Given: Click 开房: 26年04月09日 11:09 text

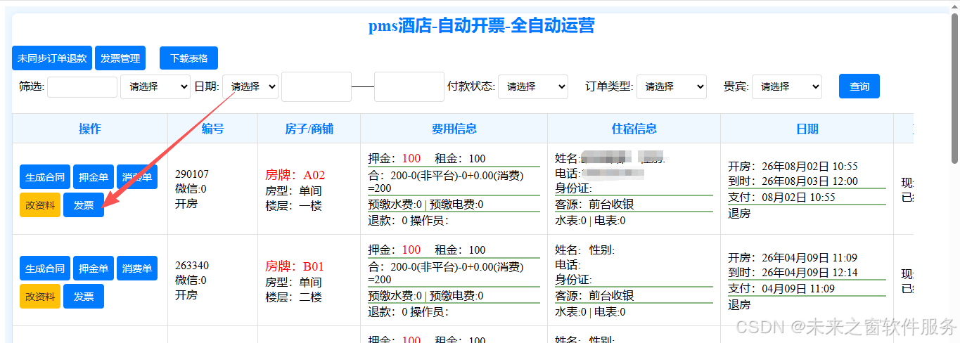Looking at the screenshot, I should pyautogui.click(x=793, y=258).
